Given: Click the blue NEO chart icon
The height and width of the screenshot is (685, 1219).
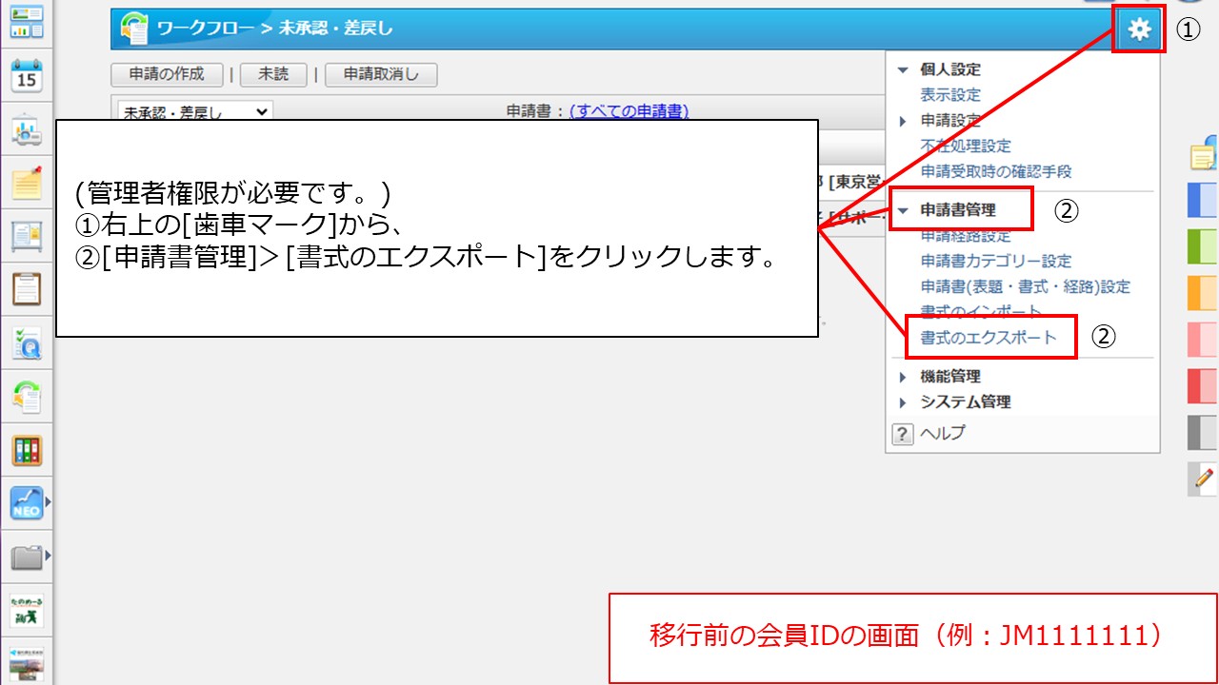Looking at the screenshot, I should 27,501.
